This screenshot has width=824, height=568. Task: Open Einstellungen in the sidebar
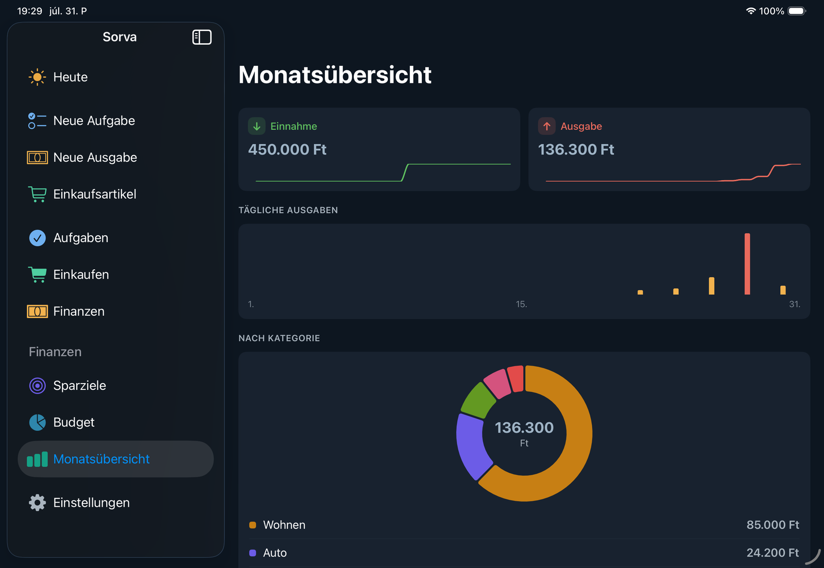coord(116,503)
